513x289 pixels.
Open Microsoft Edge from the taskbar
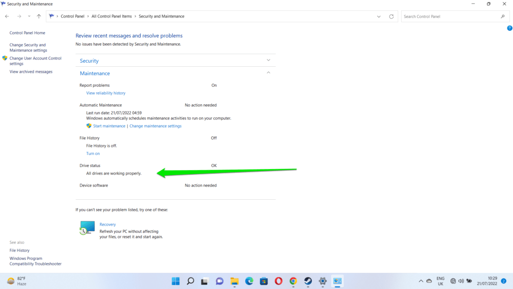click(248, 281)
